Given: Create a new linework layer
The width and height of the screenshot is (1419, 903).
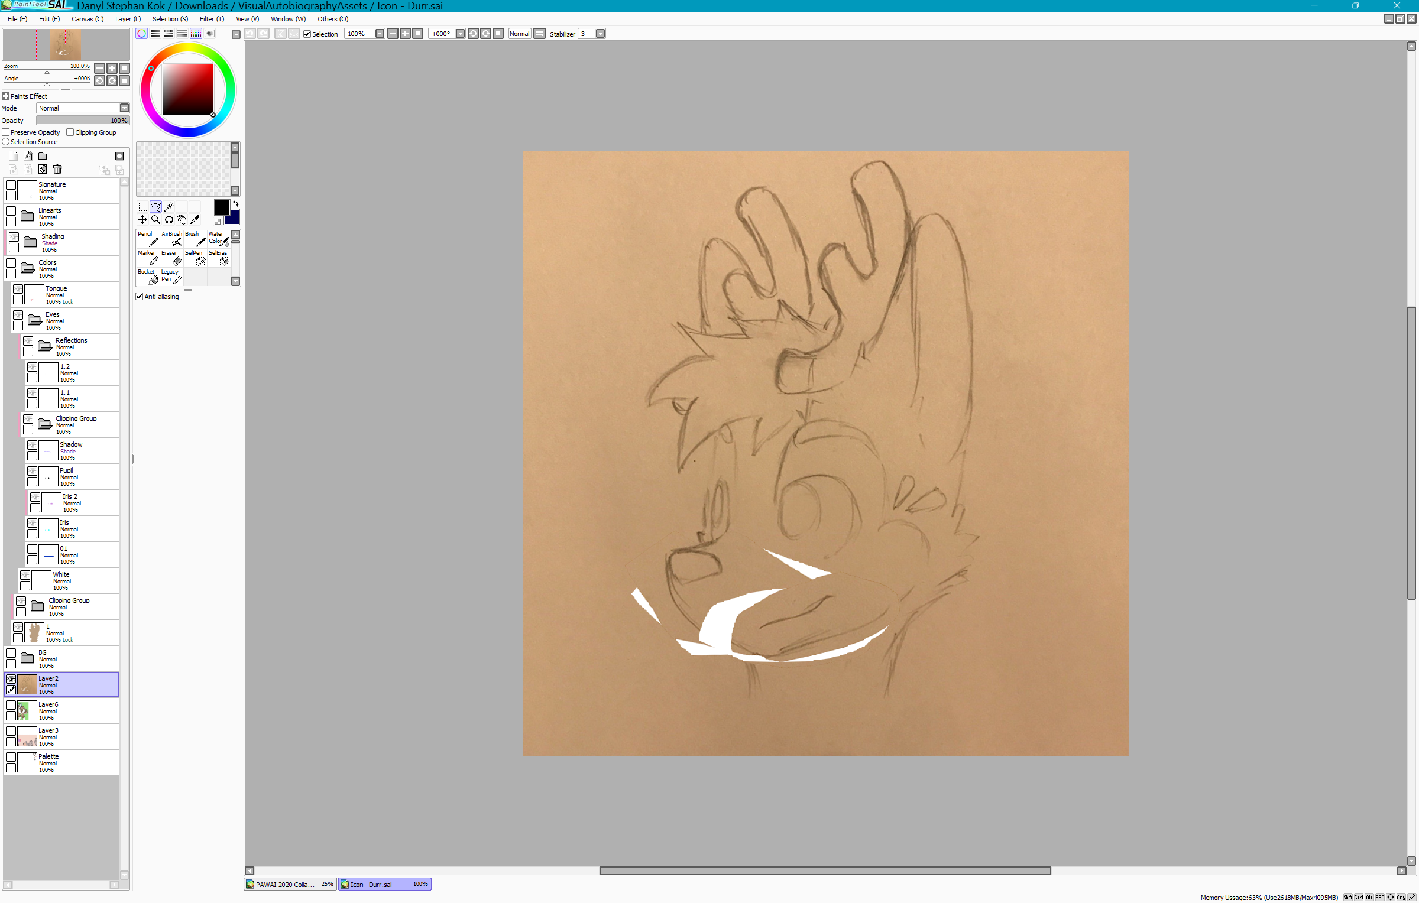Looking at the screenshot, I should pyautogui.click(x=28, y=156).
